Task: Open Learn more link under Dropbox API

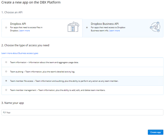Action: point(24,31)
